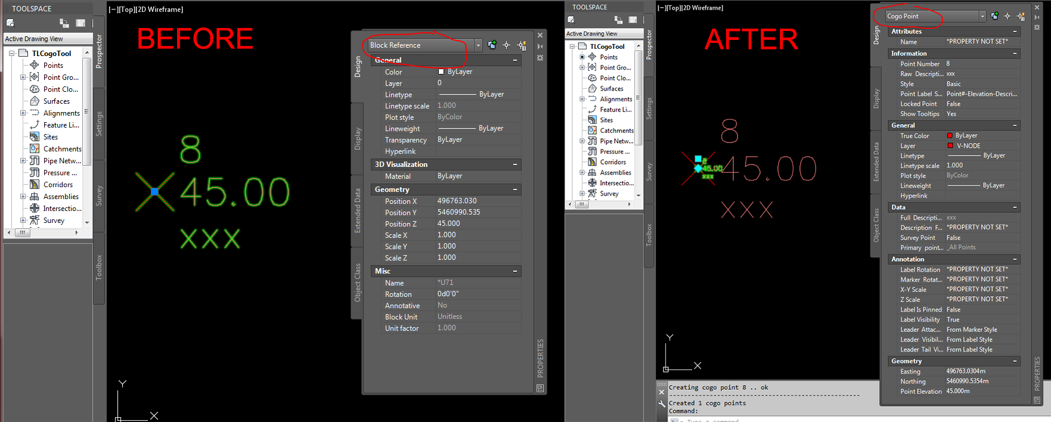Image resolution: width=1051 pixels, height=422 pixels.
Task: Click command line customize wrench icon
Action: (661, 404)
